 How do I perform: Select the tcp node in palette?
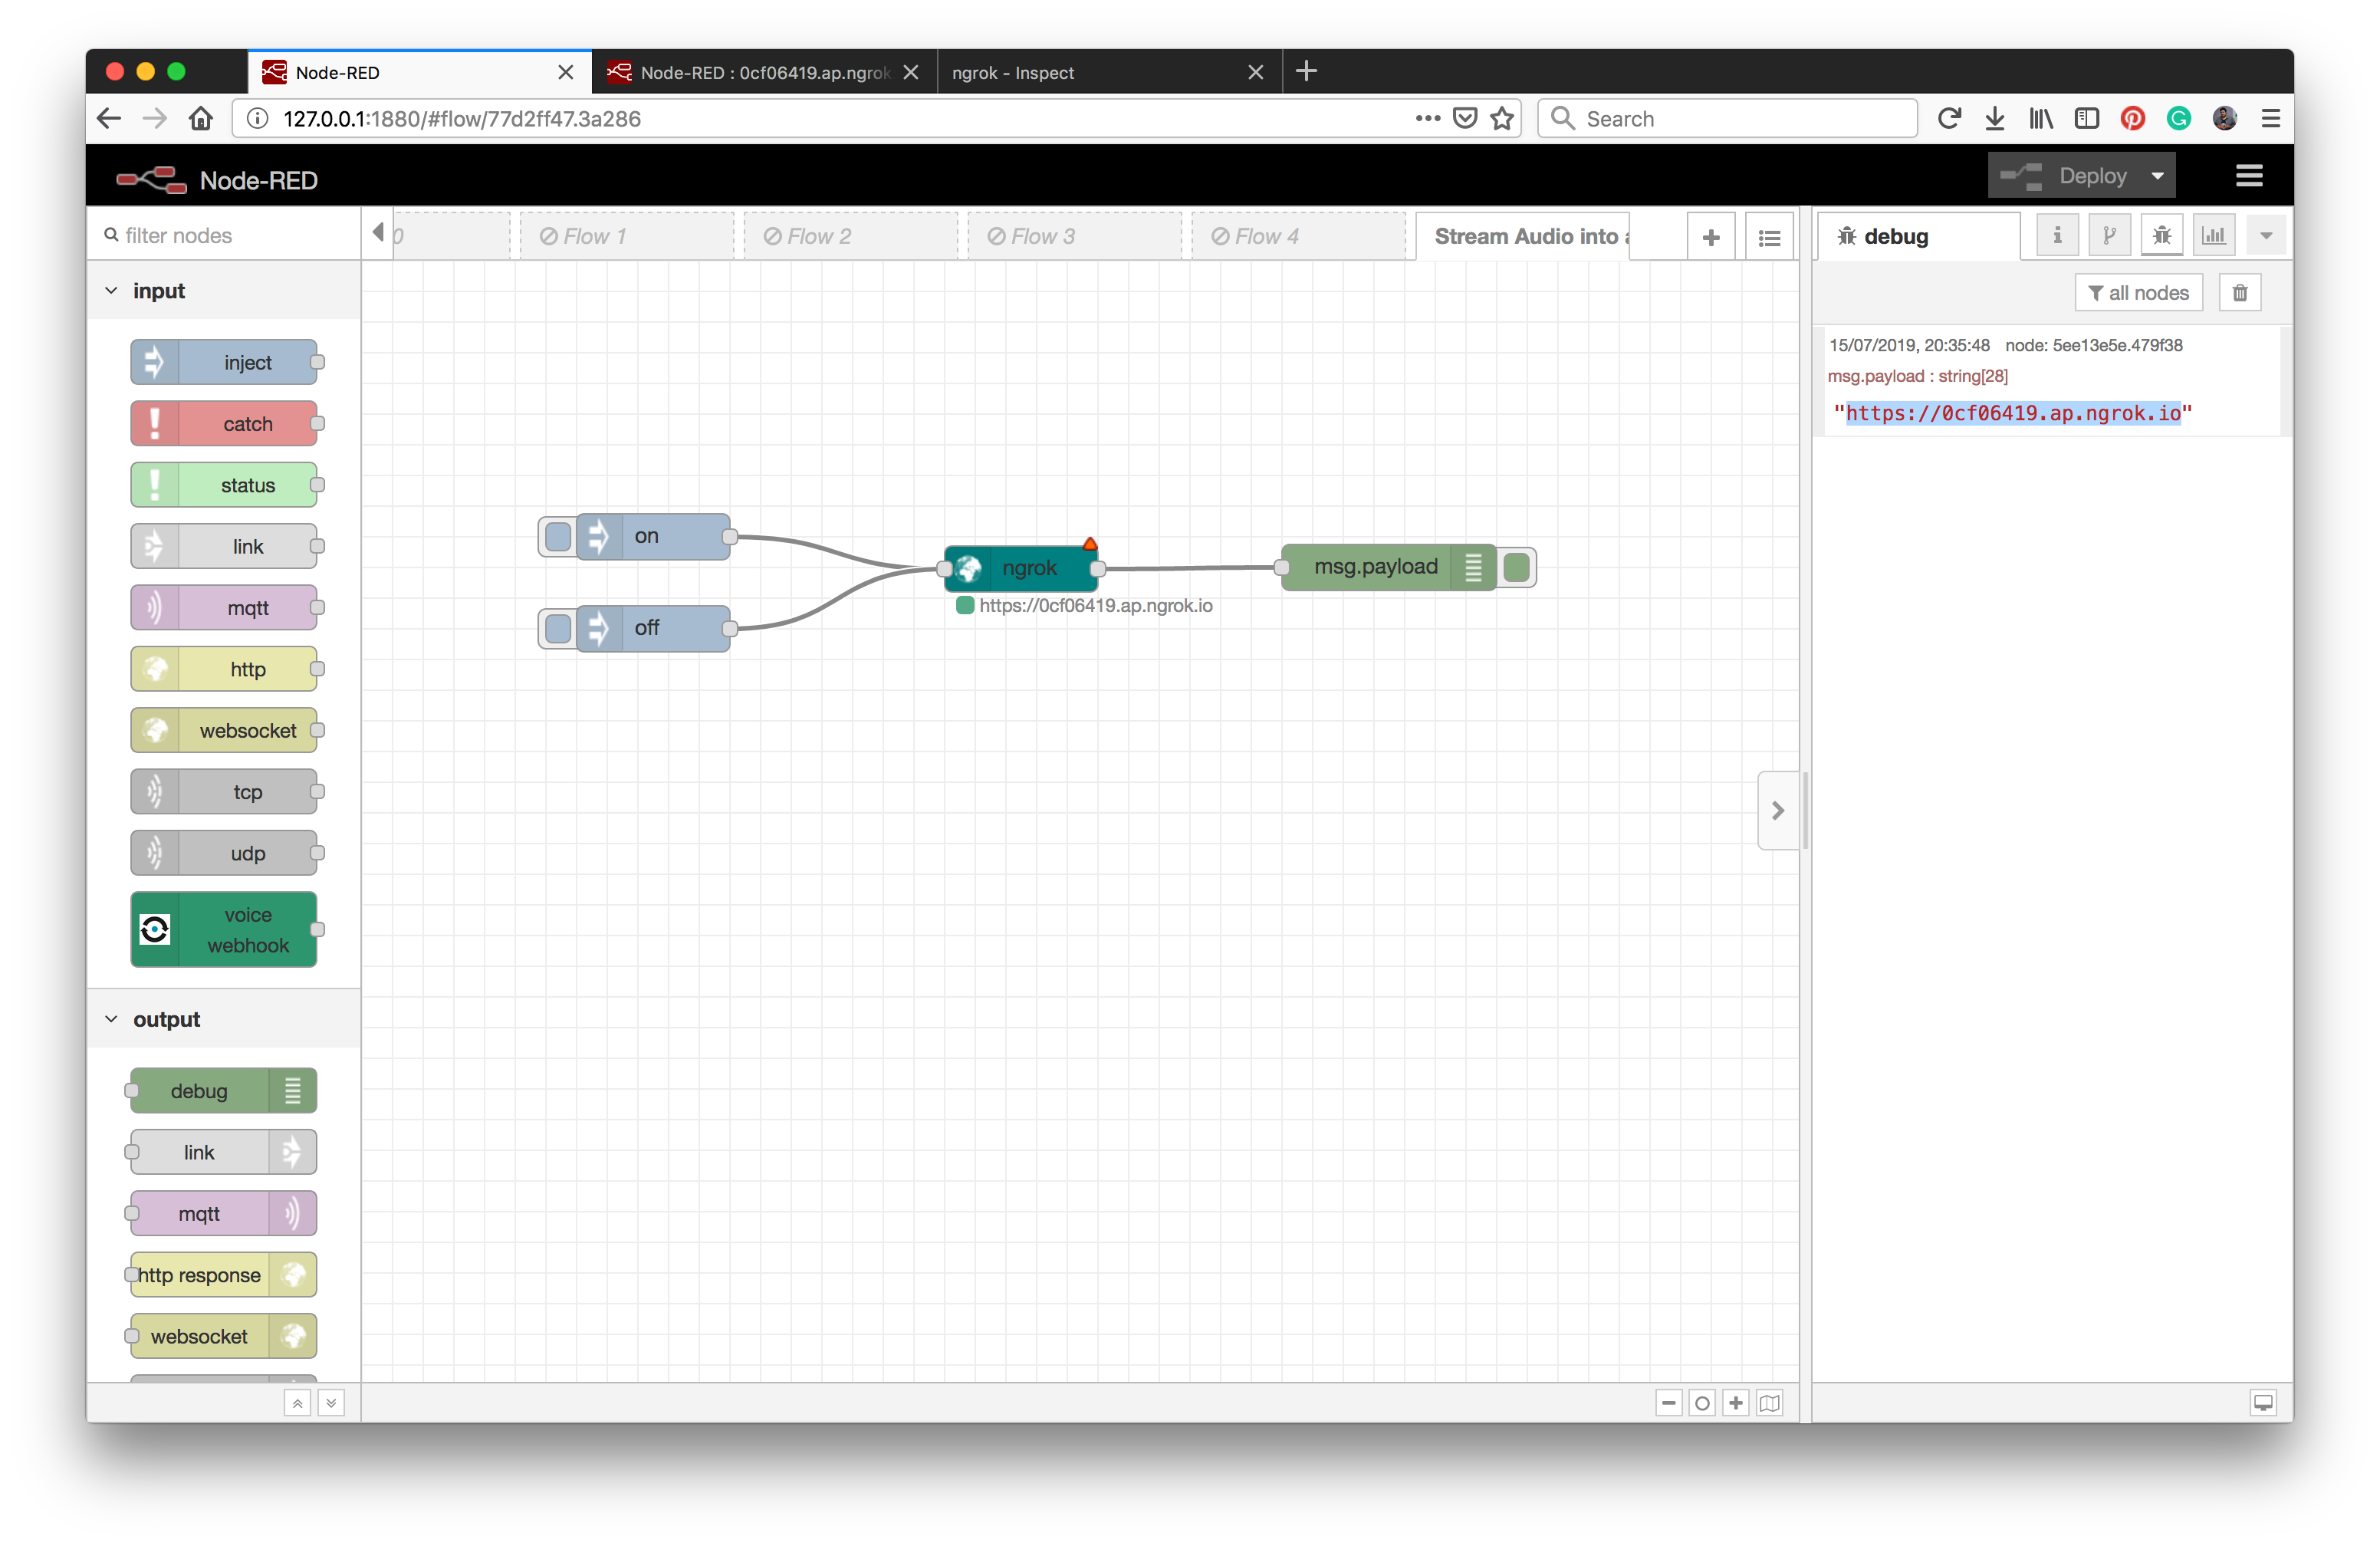click(224, 792)
